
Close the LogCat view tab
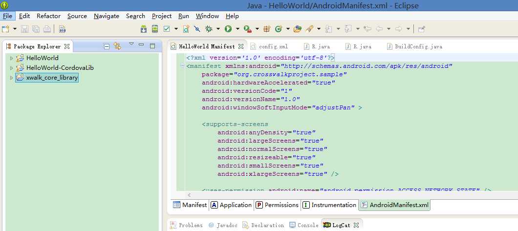(x=356, y=226)
